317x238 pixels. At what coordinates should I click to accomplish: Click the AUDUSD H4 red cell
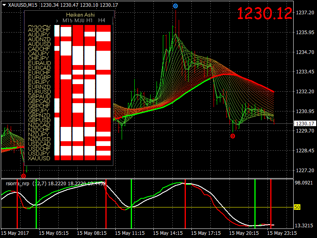[103, 44]
